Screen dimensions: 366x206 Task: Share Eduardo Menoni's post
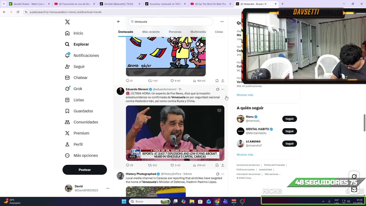click(223, 165)
